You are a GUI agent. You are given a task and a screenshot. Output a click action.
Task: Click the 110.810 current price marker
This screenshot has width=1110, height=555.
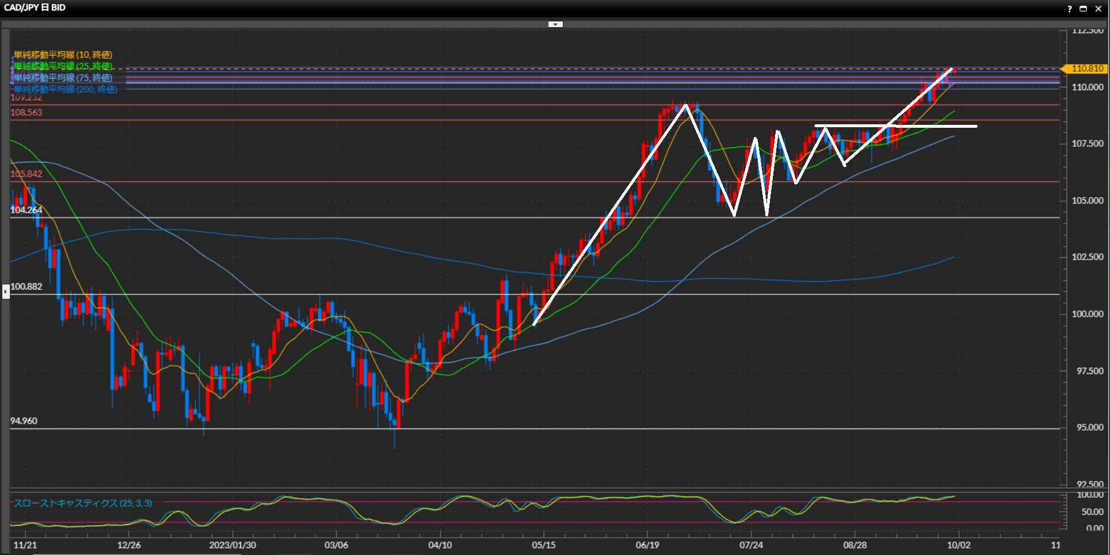(1086, 69)
